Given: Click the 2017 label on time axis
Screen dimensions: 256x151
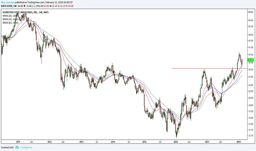Looking at the screenshot, I should (x=207, y=142).
